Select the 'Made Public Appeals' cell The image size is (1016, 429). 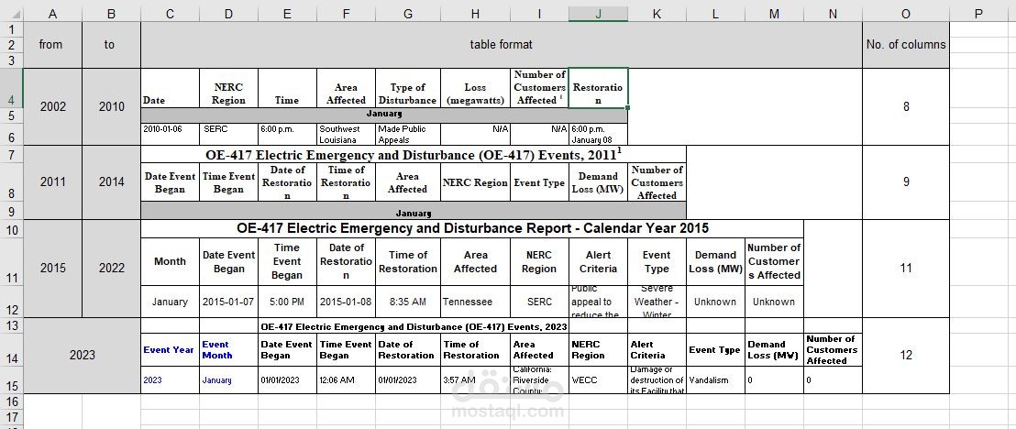[x=407, y=134]
